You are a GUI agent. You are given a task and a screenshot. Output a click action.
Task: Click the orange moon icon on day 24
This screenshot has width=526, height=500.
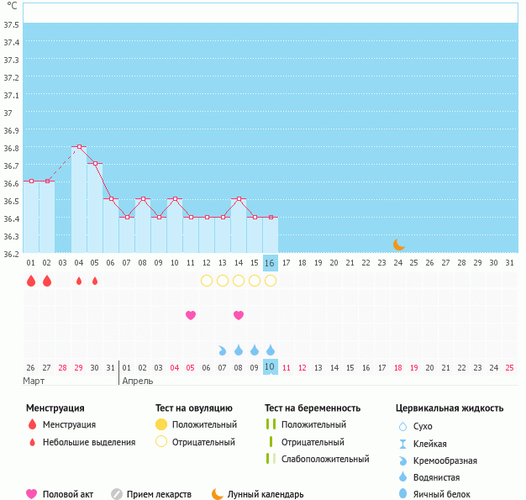399,245
